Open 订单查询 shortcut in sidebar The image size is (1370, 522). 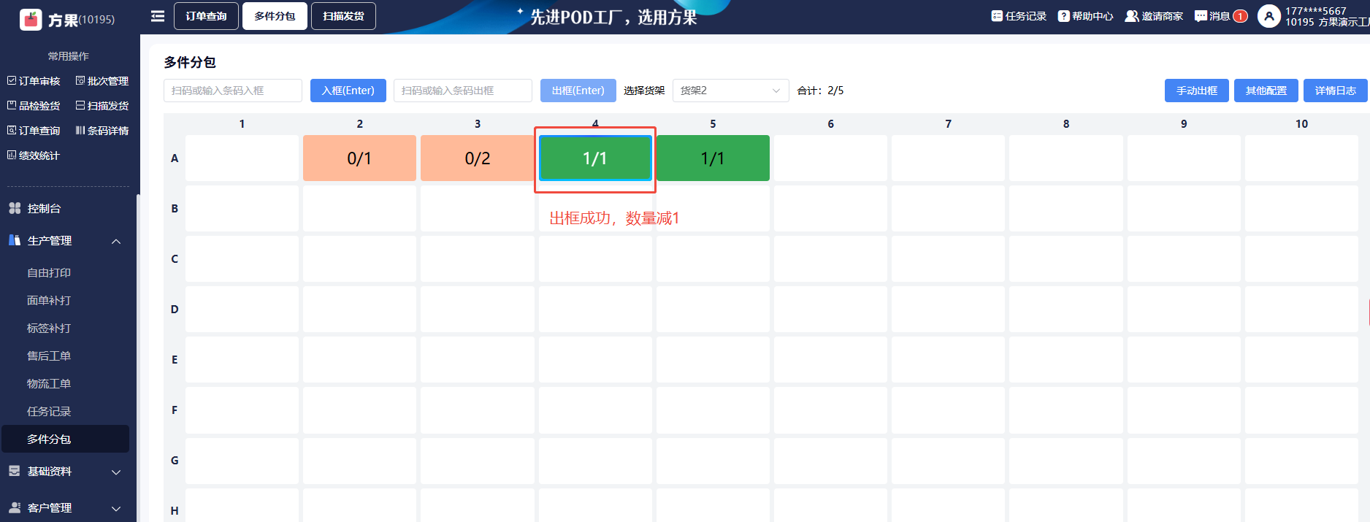[34, 131]
